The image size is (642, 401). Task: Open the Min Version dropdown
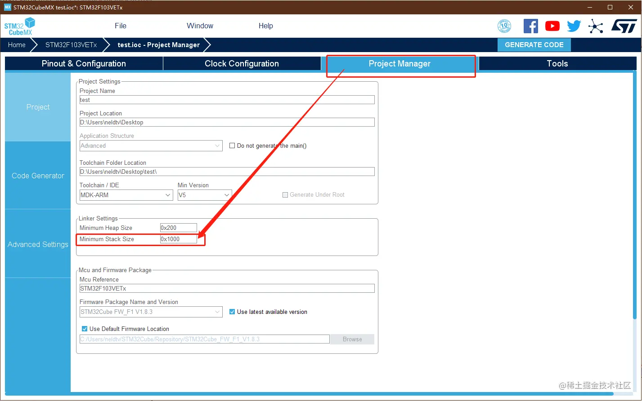(205, 195)
